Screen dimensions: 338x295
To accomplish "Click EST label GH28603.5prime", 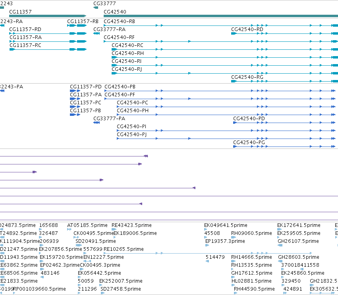I will [x=299, y=257].
